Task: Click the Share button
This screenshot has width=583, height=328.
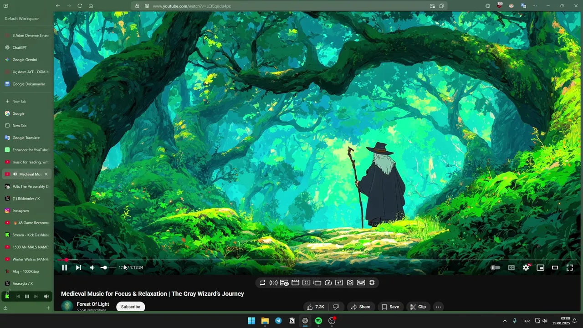Action: coord(360,307)
